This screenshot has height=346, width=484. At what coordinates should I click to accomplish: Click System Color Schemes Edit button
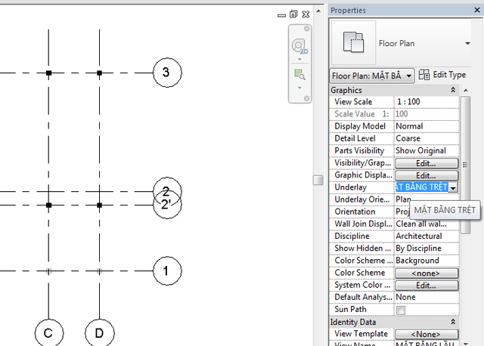427,286
